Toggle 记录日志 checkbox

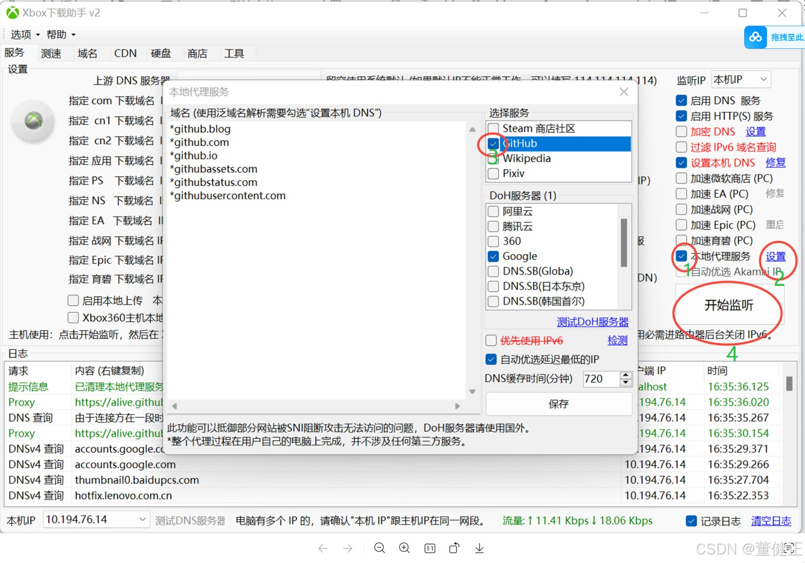pyautogui.click(x=691, y=521)
